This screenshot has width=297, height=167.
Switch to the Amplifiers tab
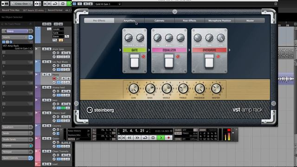[x=129, y=20]
